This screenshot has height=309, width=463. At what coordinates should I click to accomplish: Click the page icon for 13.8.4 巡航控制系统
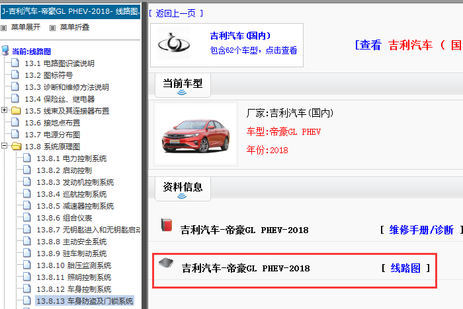[x=27, y=193]
